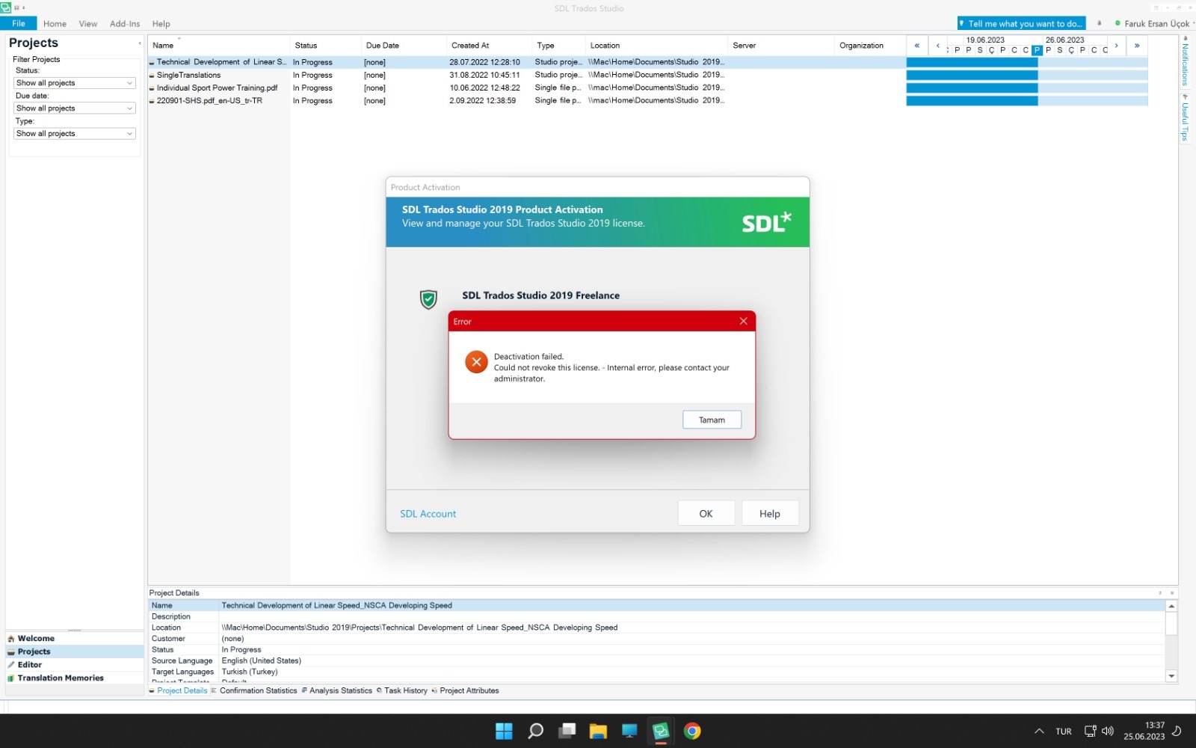
Task: Open the Status filter dropdown
Action: pos(75,83)
